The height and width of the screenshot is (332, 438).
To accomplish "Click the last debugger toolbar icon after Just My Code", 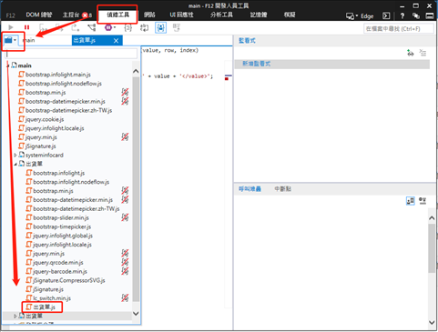I will click(177, 28).
